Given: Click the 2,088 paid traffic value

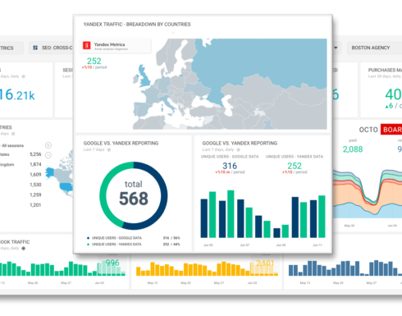Looking at the screenshot, I should click(353, 149).
